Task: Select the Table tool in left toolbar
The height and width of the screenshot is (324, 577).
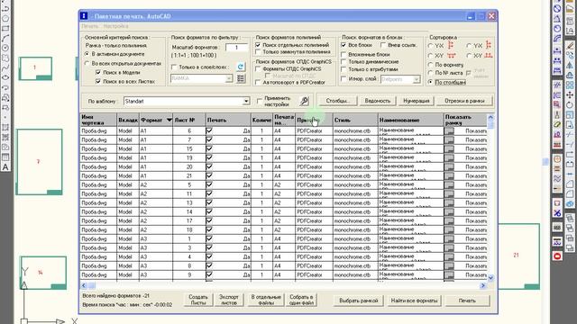Action: click(x=5, y=157)
